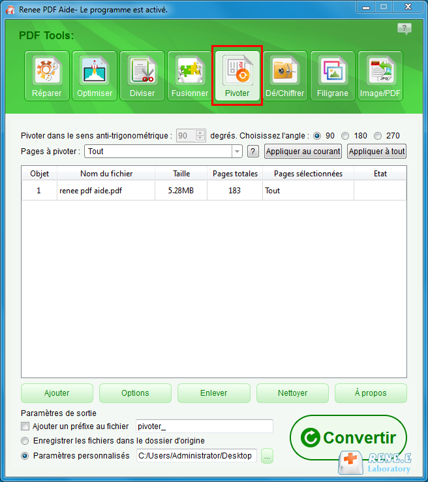Open the Options button

pos(135,393)
